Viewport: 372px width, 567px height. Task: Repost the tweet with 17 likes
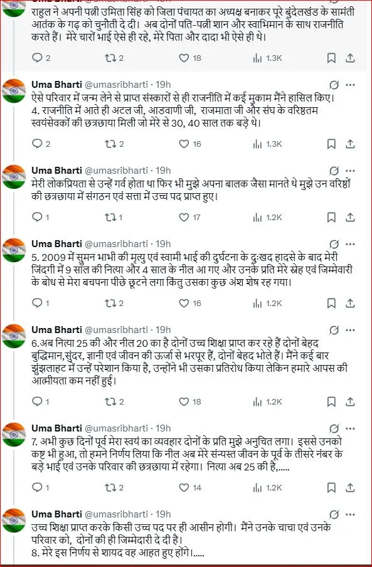tap(110, 217)
